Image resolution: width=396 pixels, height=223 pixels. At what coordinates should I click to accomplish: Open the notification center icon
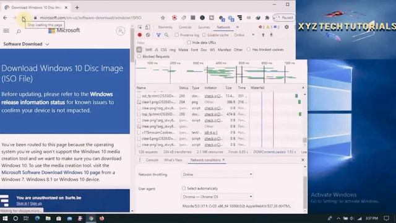[x=386, y=218]
